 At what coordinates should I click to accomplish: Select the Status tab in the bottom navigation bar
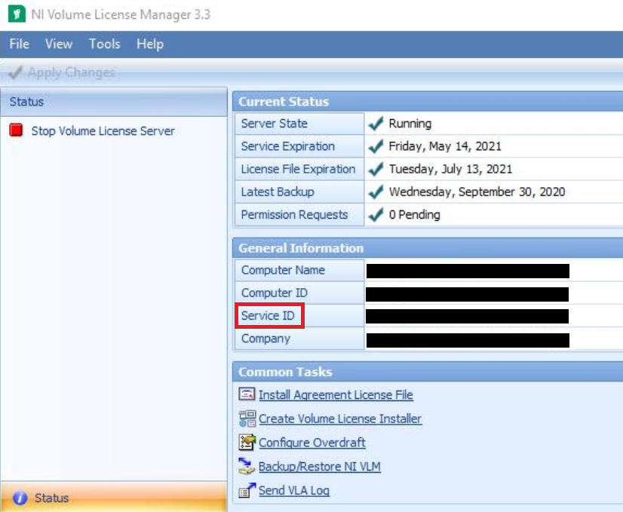pos(114,498)
